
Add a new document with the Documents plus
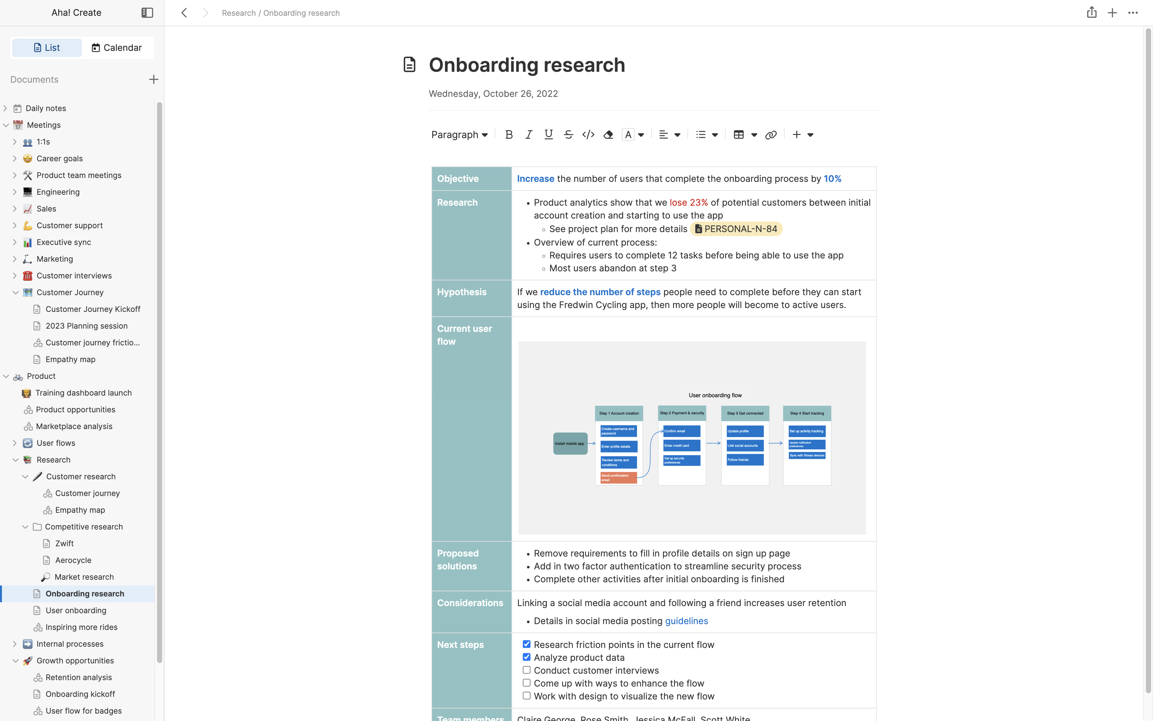click(153, 80)
